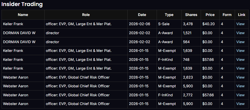Click the Type column header
Image resolution: width=250 pixels, height=110 pixels.
(x=169, y=15)
